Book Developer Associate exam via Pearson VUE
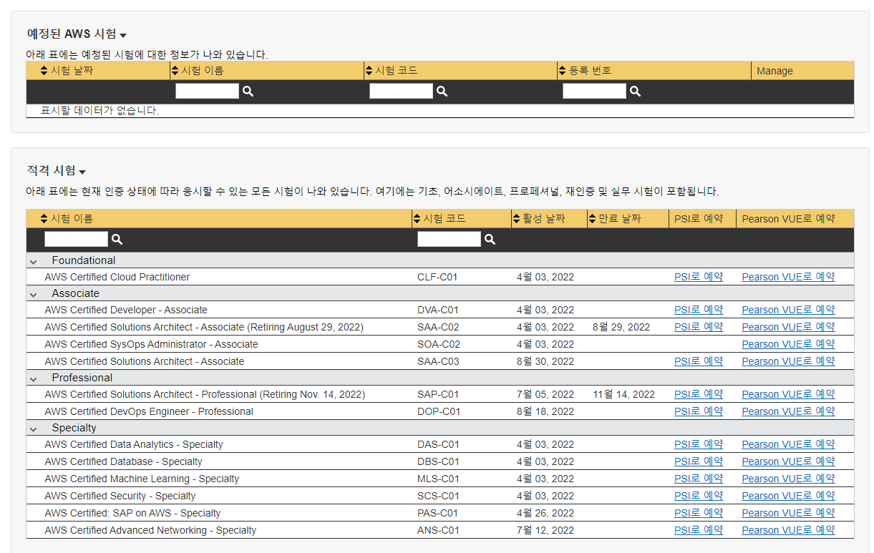Image resolution: width=874 pixels, height=553 pixels. [788, 310]
